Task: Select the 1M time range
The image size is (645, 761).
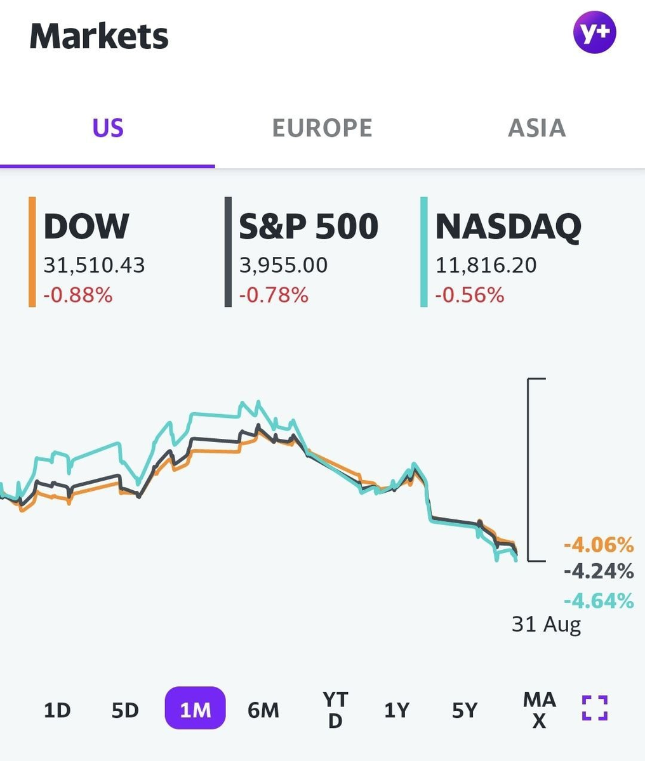Action: [x=195, y=709]
